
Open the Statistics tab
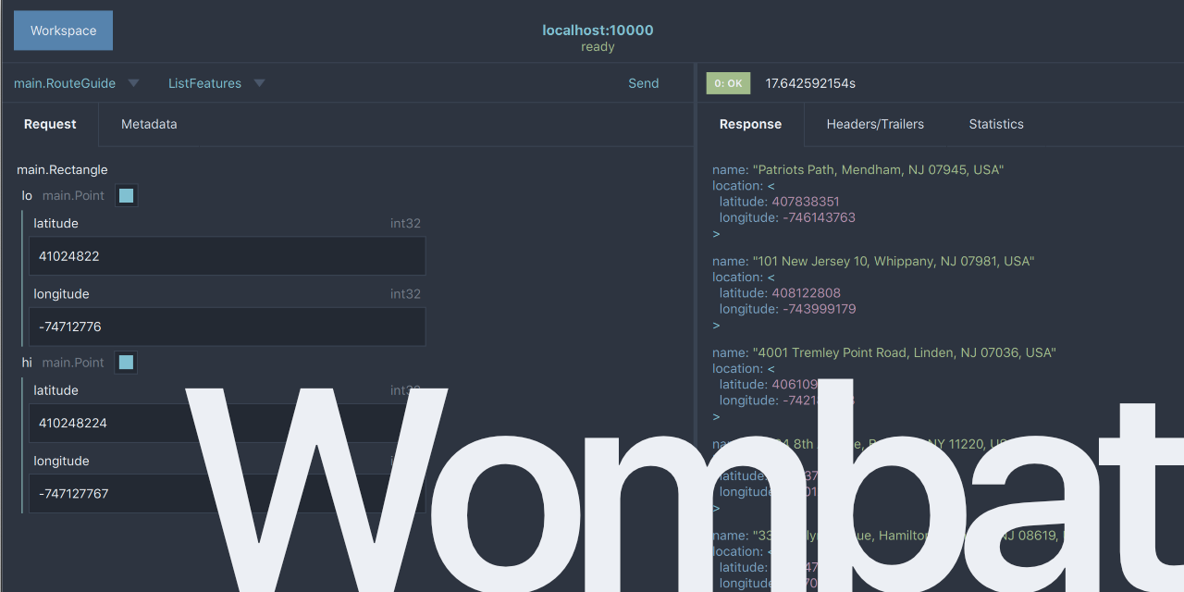996,124
